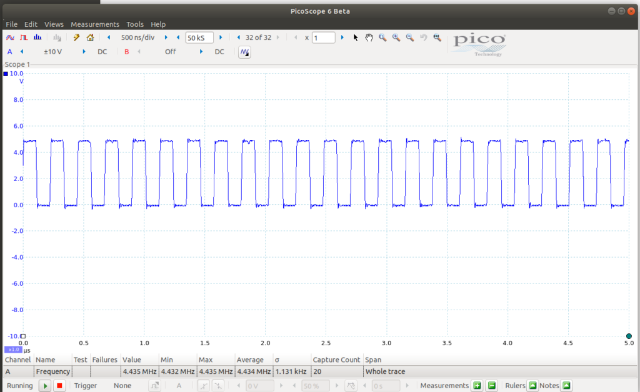Add a measurement with green plus
This screenshot has width=640, height=392.
(x=477, y=386)
